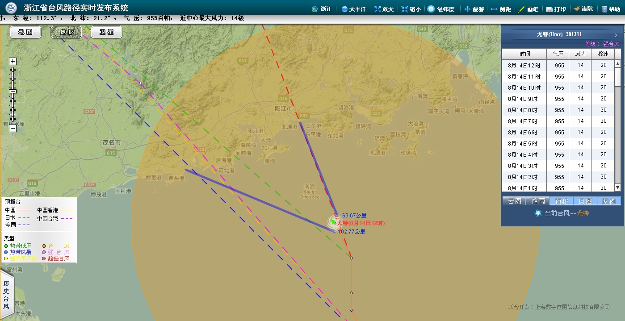Click the map zoom slider handle

point(13,91)
